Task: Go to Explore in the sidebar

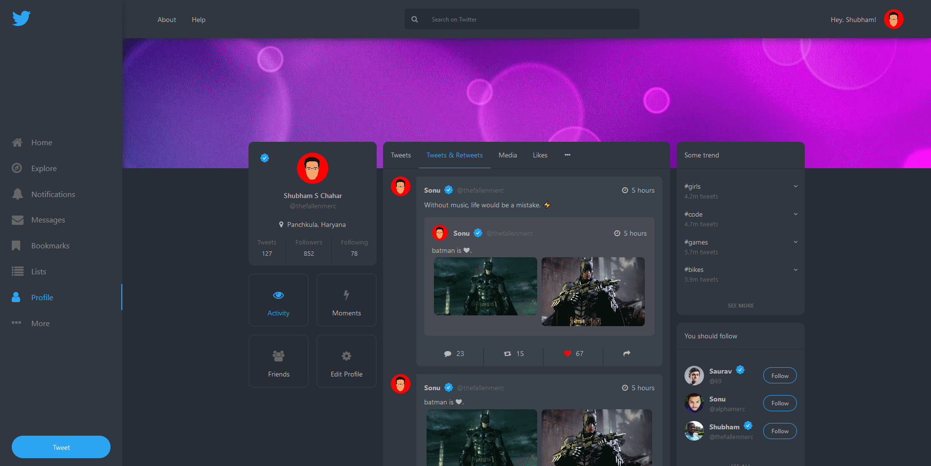Action: [x=44, y=168]
